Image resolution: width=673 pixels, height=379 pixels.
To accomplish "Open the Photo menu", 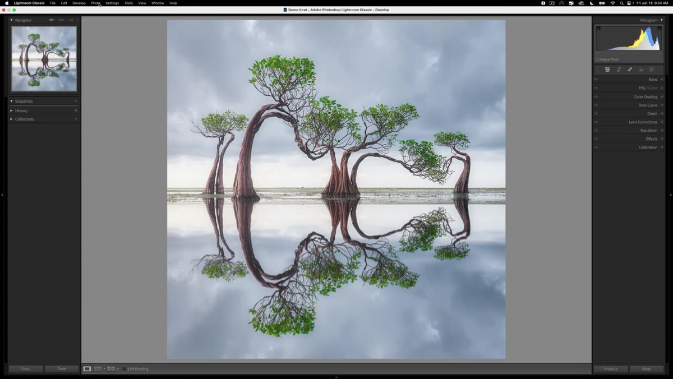I will [x=95, y=3].
